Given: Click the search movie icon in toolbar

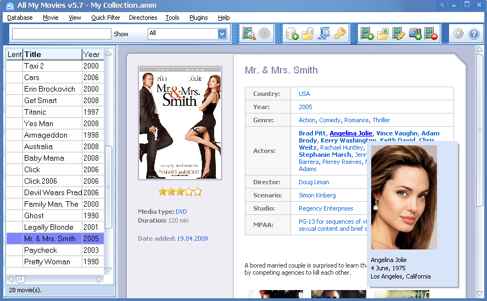Looking at the screenshot, I should point(249,33).
